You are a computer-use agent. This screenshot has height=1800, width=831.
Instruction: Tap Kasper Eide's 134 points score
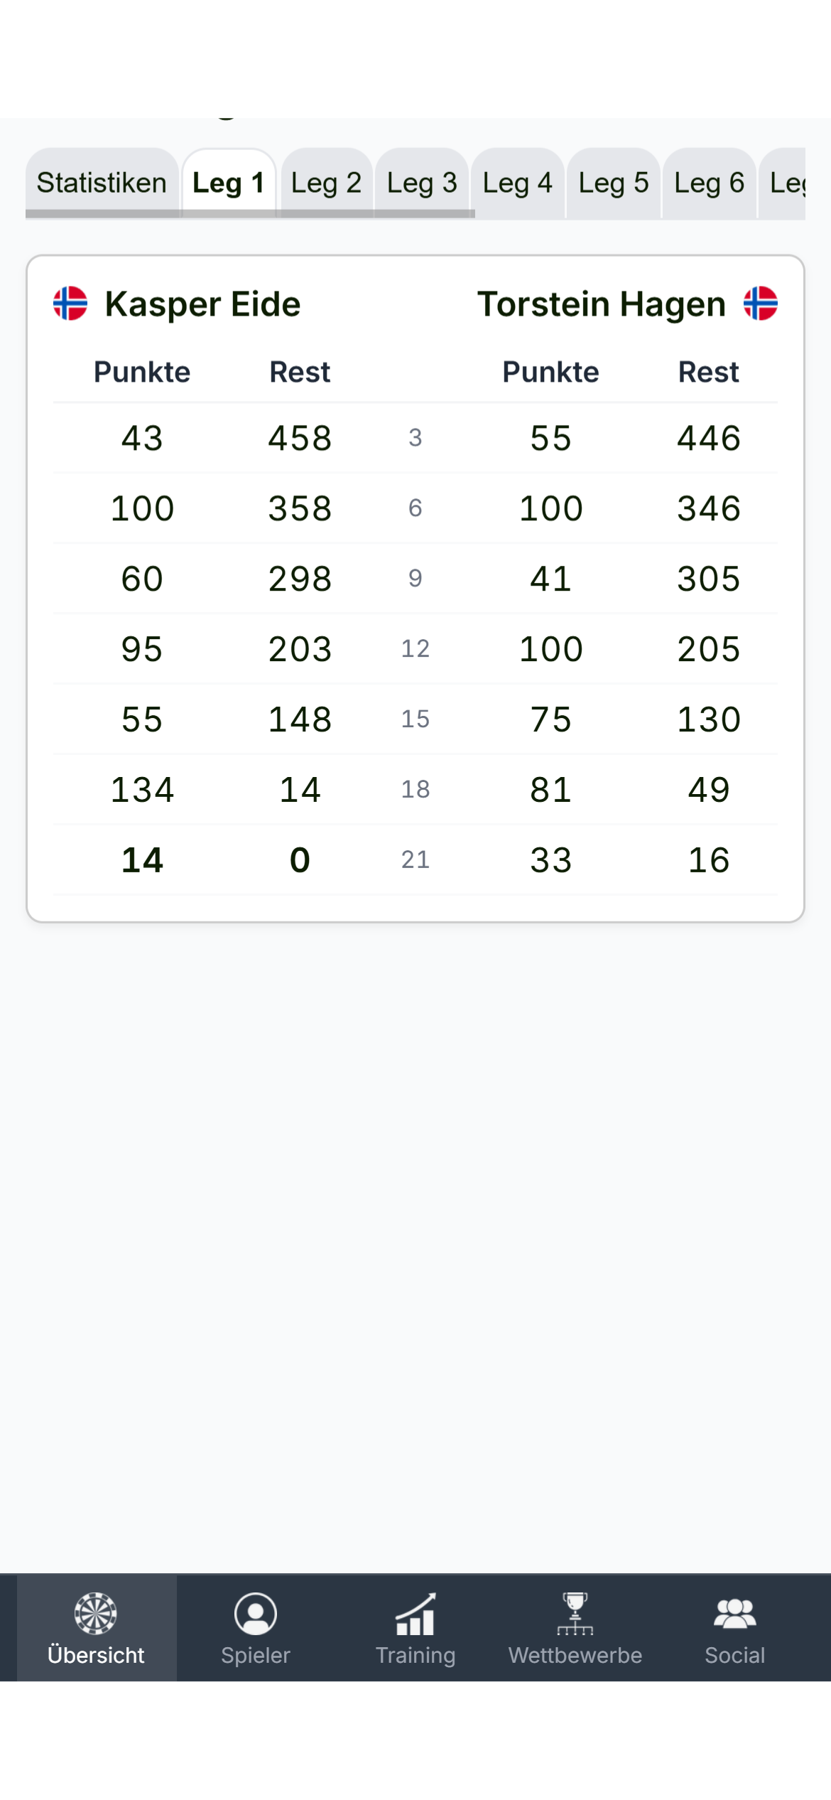(142, 790)
